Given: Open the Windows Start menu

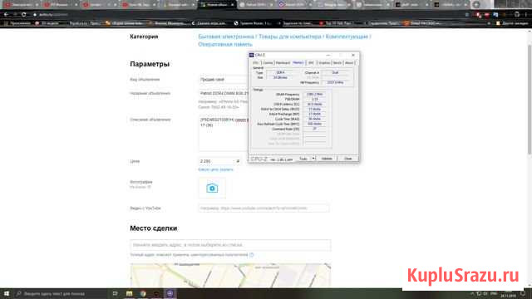Looking at the screenshot, I should coord(7,293).
